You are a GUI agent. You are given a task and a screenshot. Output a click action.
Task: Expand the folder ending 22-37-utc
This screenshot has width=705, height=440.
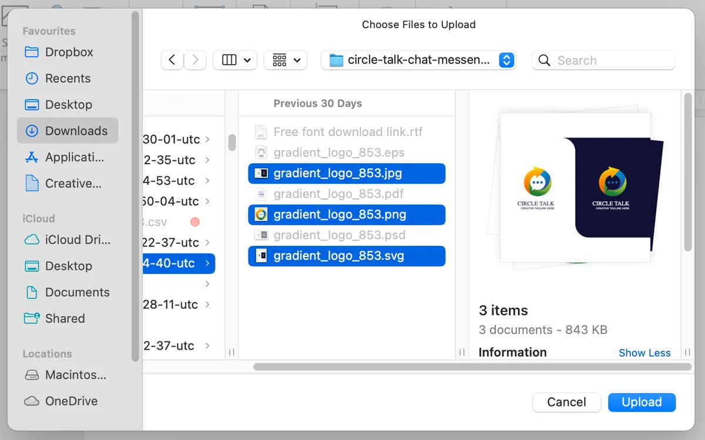click(207, 242)
